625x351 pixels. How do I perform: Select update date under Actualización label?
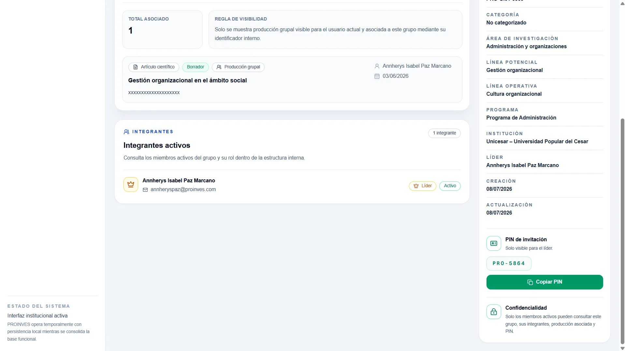[x=499, y=213]
